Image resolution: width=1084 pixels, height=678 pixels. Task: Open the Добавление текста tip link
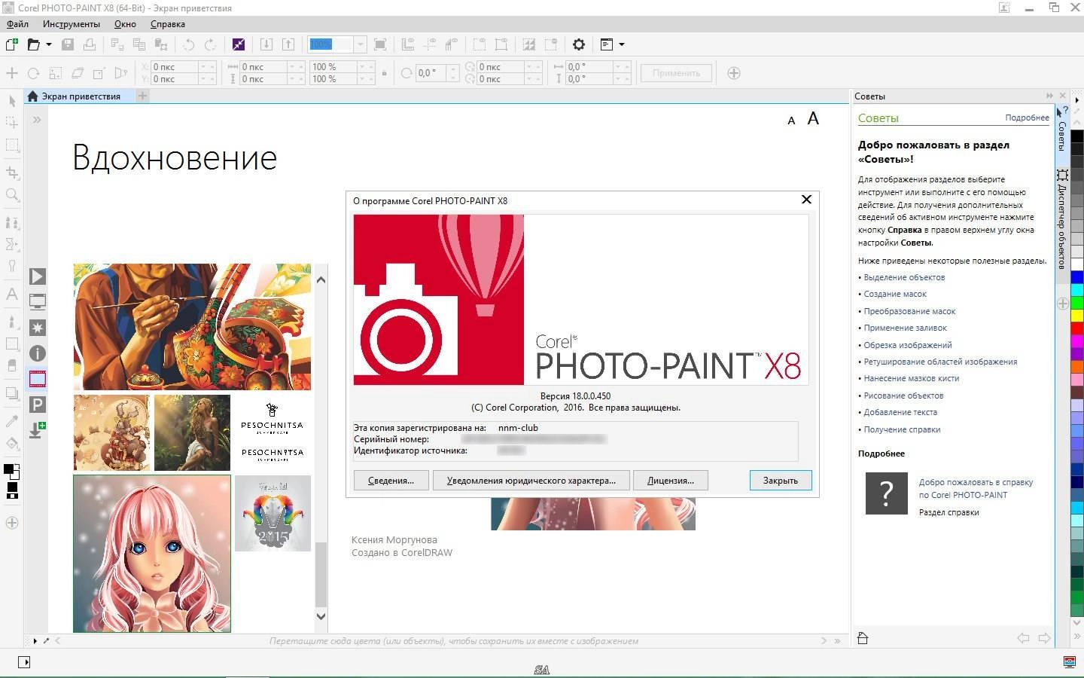coord(900,412)
